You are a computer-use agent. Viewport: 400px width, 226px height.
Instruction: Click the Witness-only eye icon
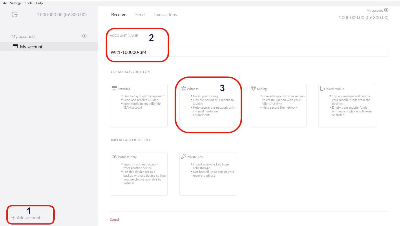pyautogui.click(x=114, y=157)
